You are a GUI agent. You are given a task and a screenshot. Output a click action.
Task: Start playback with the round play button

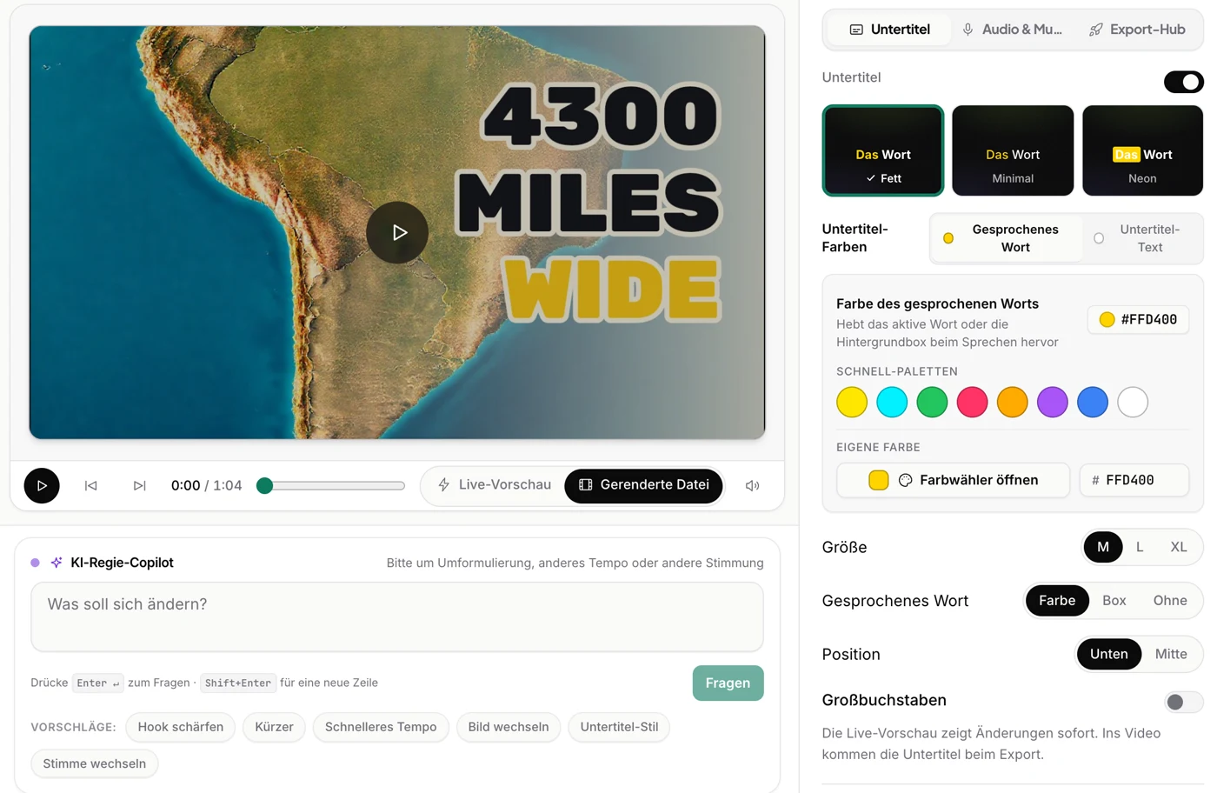coord(42,485)
